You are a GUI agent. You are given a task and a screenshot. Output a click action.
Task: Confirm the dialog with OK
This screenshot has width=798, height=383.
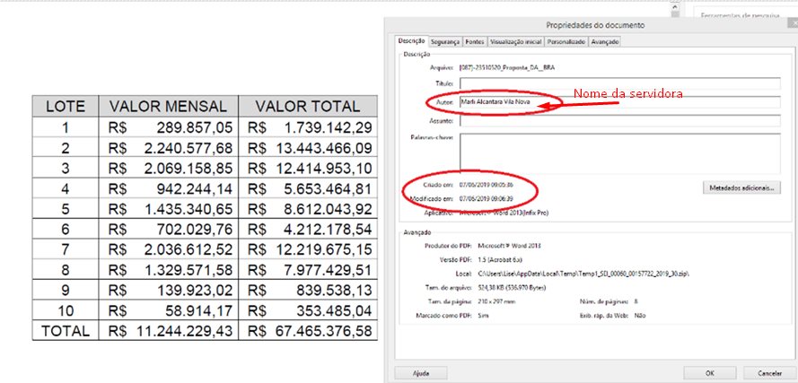709,371
